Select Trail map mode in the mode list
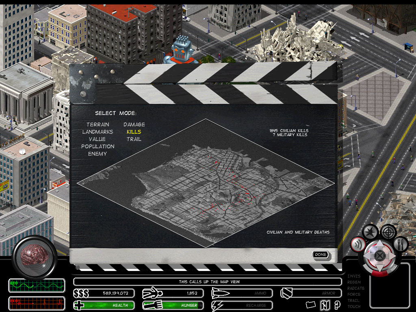 tap(134, 139)
